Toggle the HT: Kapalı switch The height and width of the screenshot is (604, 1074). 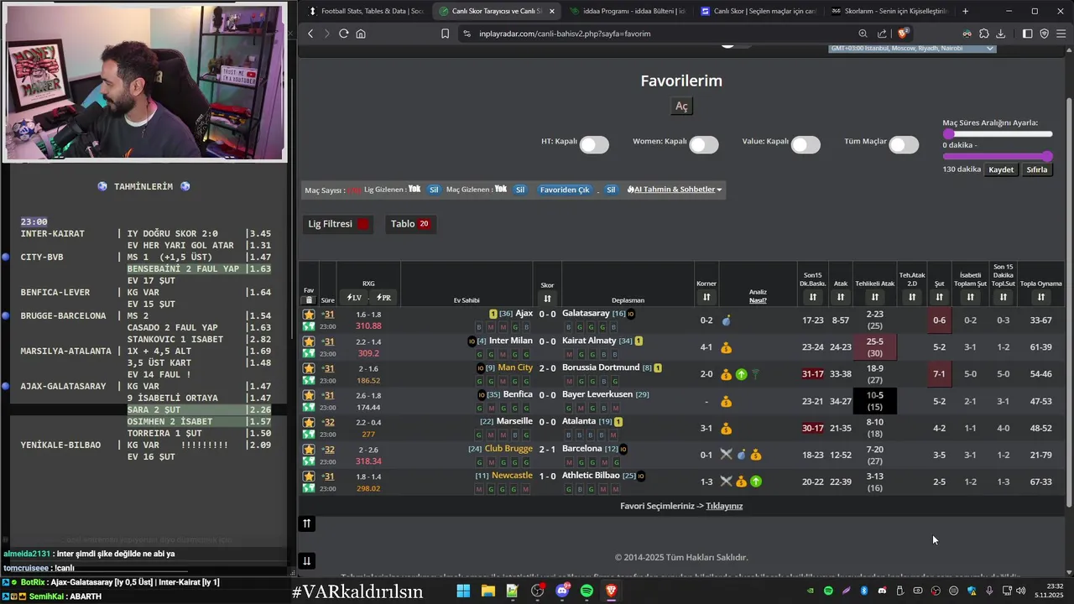(x=594, y=144)
